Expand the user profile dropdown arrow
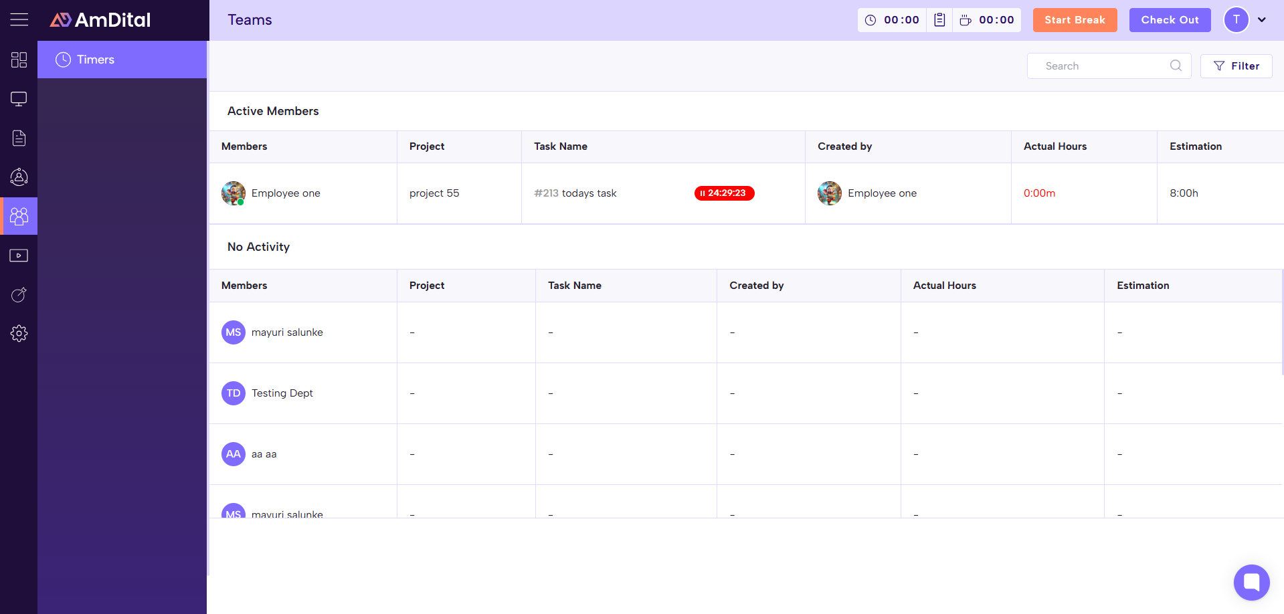This screenshot has width=1284, height=614. point(1262,20)
